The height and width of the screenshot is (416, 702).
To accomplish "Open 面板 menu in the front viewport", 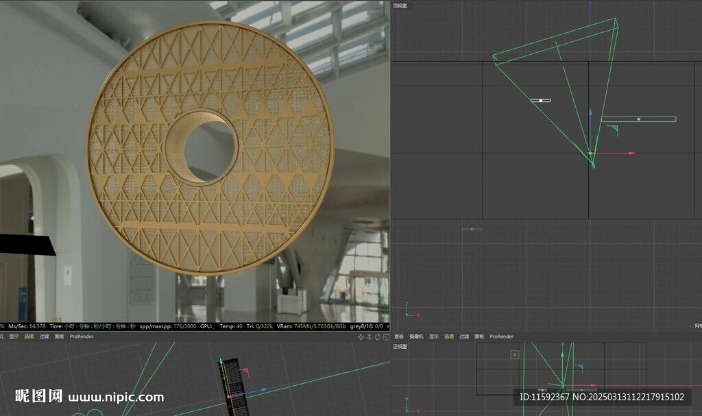I will 479,337.
